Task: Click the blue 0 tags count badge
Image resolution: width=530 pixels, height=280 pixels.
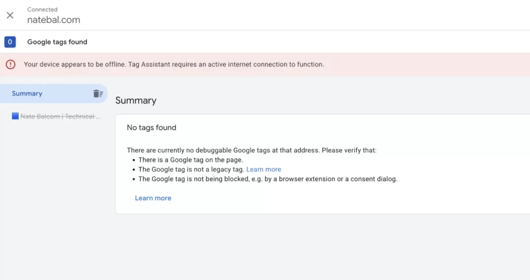Action: pyautogui.click(x=10, y=42)
